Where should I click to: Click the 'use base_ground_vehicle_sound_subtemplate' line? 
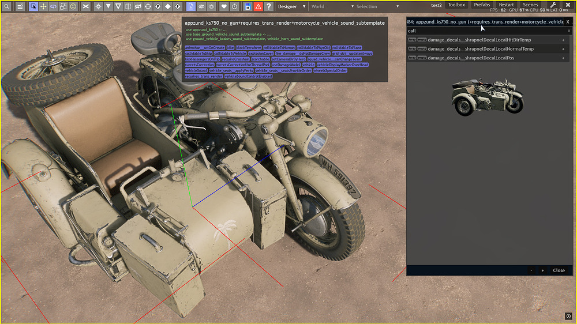pyautogui.click(x=228, y=34)
